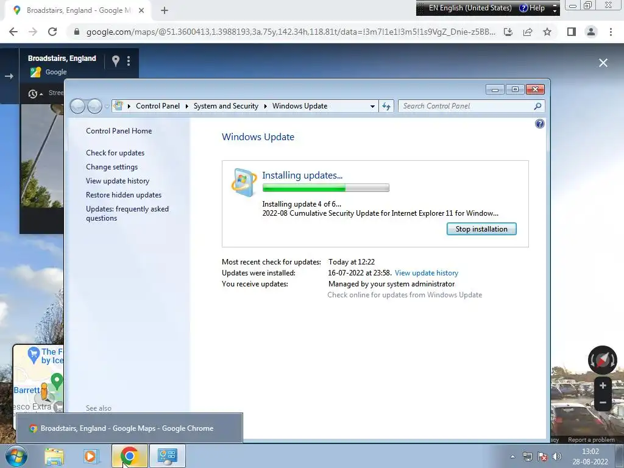
Task: Open Chrome three-dot menu
Action: pyautogui.click(x=611, y=32)
